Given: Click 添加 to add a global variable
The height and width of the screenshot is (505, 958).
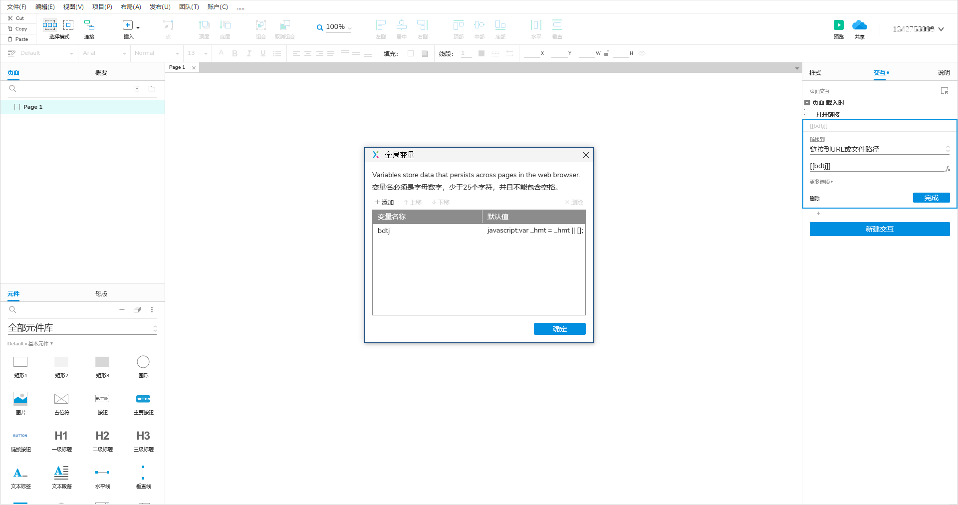Looking at the screenshot, I should point(384,202).
